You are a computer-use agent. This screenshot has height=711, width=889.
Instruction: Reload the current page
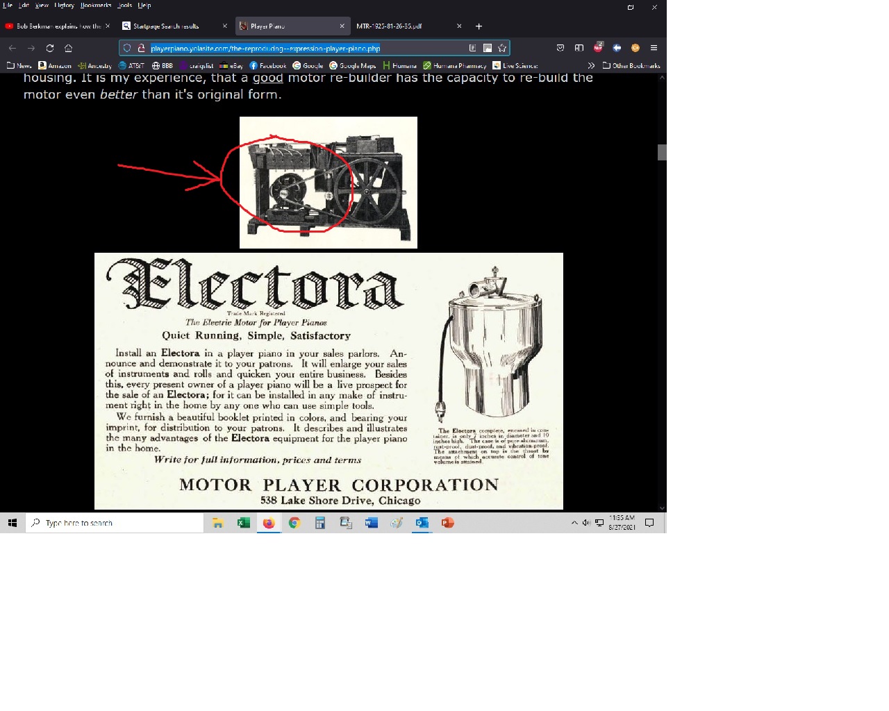pos(50,48)
